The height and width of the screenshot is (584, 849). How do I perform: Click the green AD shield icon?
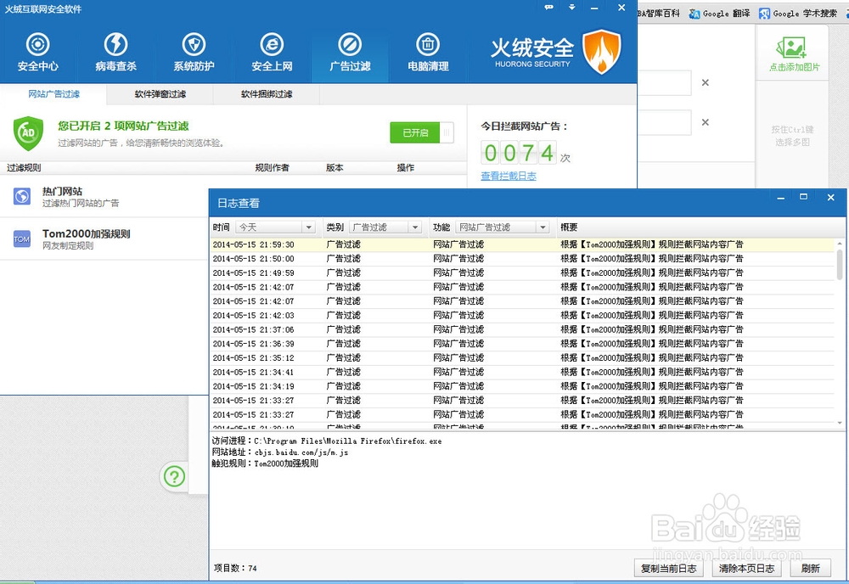[x=28, y=133]
